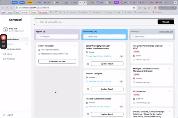Open the Visa bookmarks folder
This screenshot has height=118, width=178.
coord(117,12)
